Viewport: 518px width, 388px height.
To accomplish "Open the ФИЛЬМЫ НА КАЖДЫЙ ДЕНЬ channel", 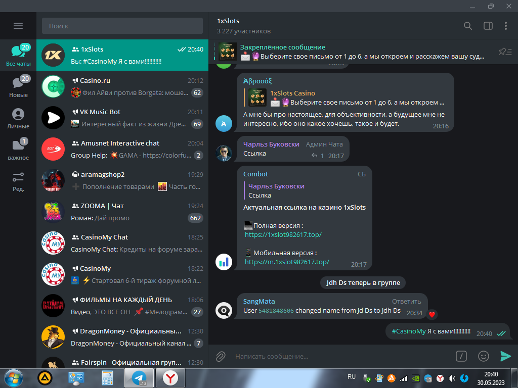I will pos(122,306).
